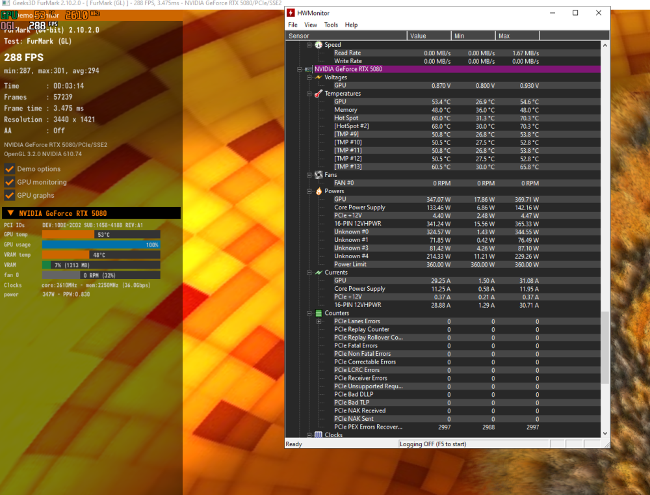Screen dimensions: 650x495
Task: Collapse the NVIDIA GeForce RTX 5080 tree node
Action: (x=299, y=70)
